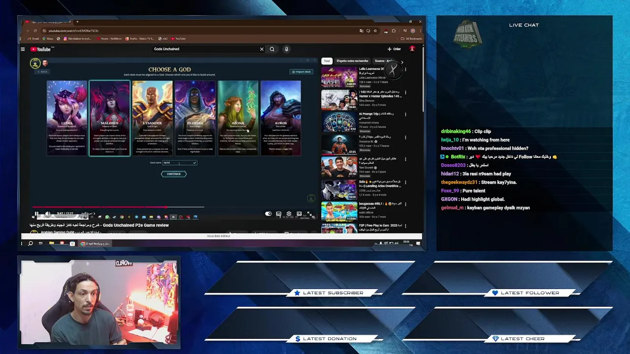
Task: Go to the YouTube home logo
Action: click(x=41, y=49)
